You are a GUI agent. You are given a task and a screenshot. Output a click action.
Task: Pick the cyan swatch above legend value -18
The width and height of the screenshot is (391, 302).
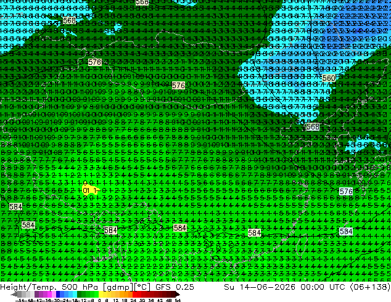[75, 294]
